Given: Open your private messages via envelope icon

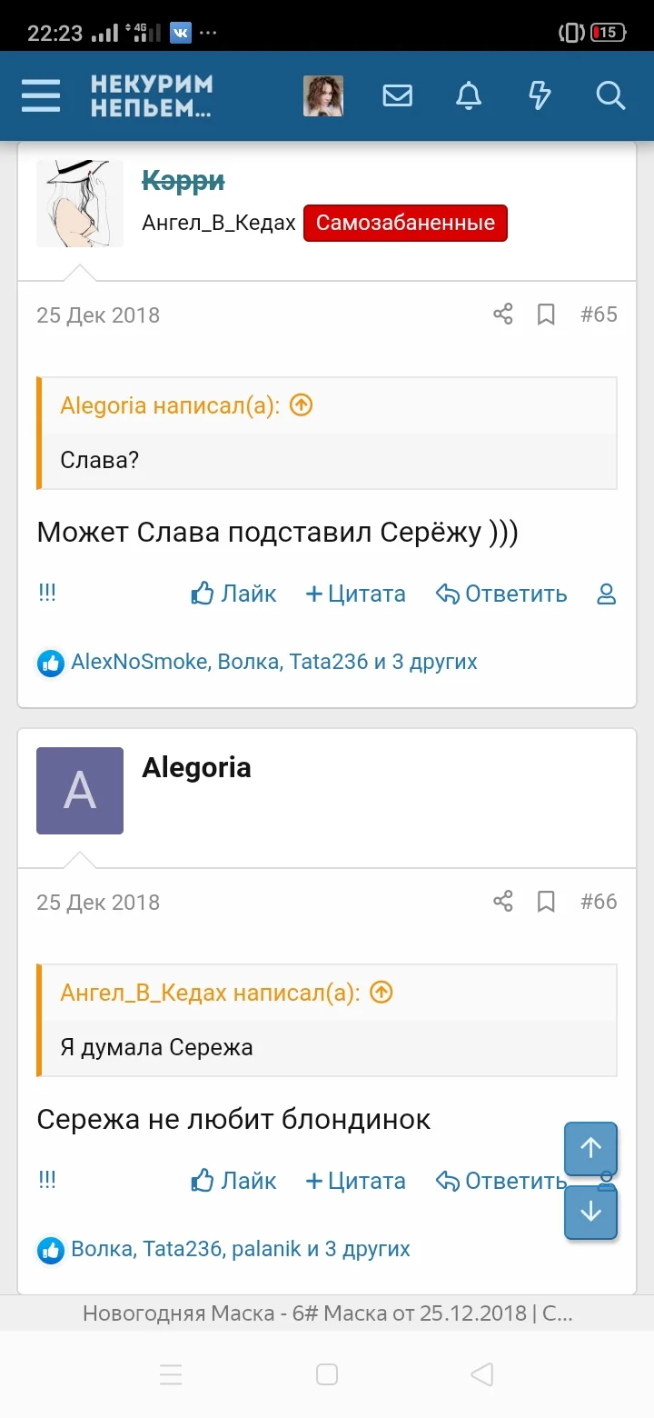Looking at the screenshot, I should tap(397, 95).
